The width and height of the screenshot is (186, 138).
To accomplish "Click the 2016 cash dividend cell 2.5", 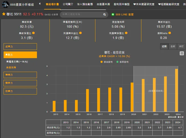I will pos(96,128).
